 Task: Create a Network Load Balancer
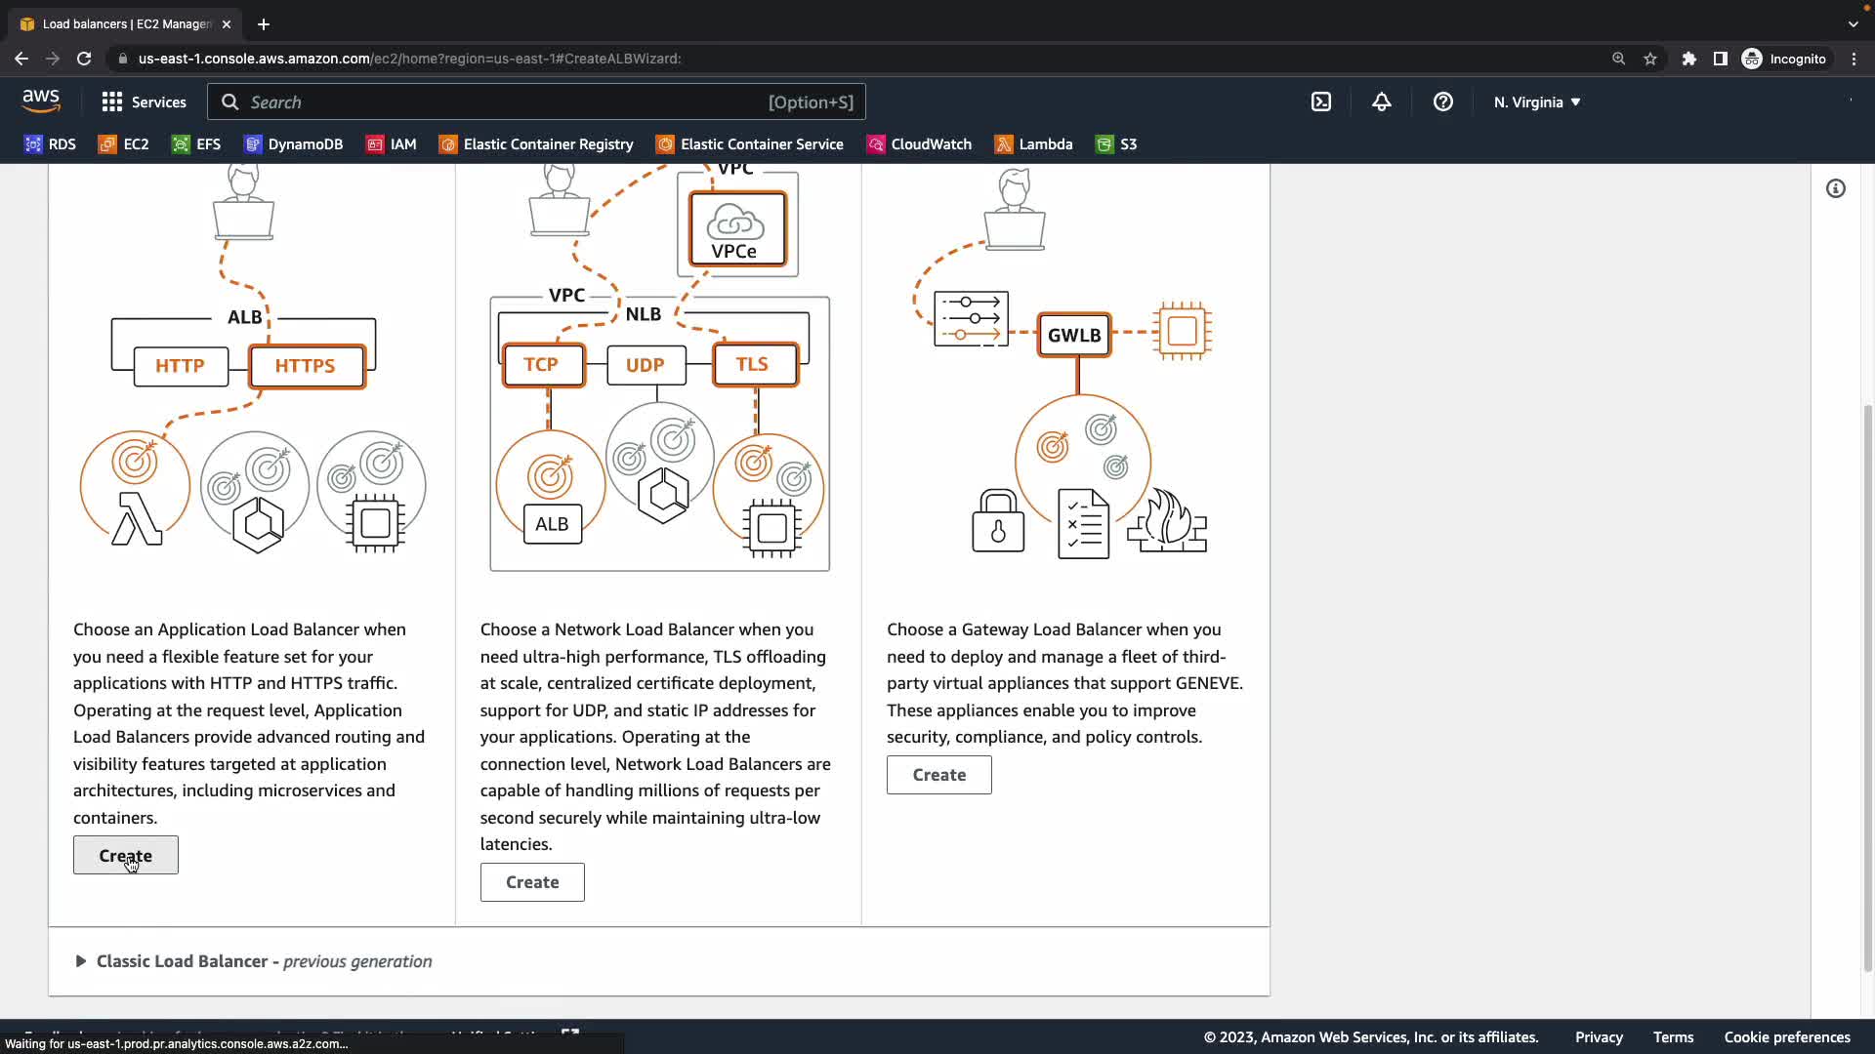point(532,882)
